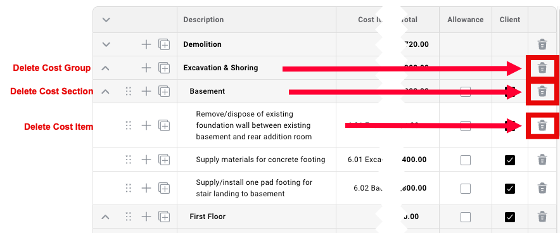Image resolution: width=560 pixels, height=233 pixels.
Task: Click the drag handle on Basement row
Action: [x=129, y=91]
